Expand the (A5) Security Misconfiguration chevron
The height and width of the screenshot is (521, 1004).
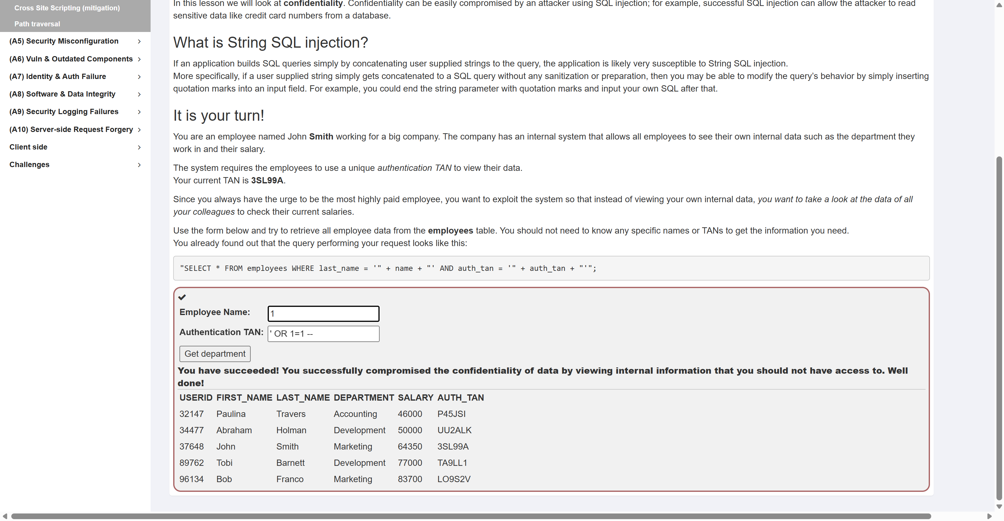coord(139,41)
